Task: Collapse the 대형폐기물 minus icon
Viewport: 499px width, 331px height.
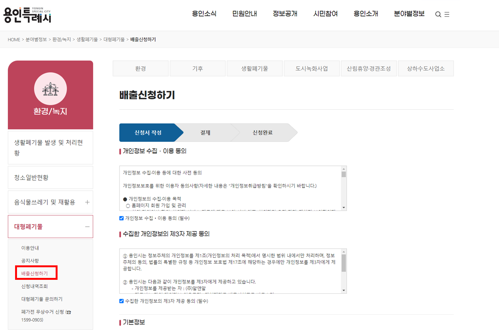Action: pyautogui.click(x=87, y=227)
